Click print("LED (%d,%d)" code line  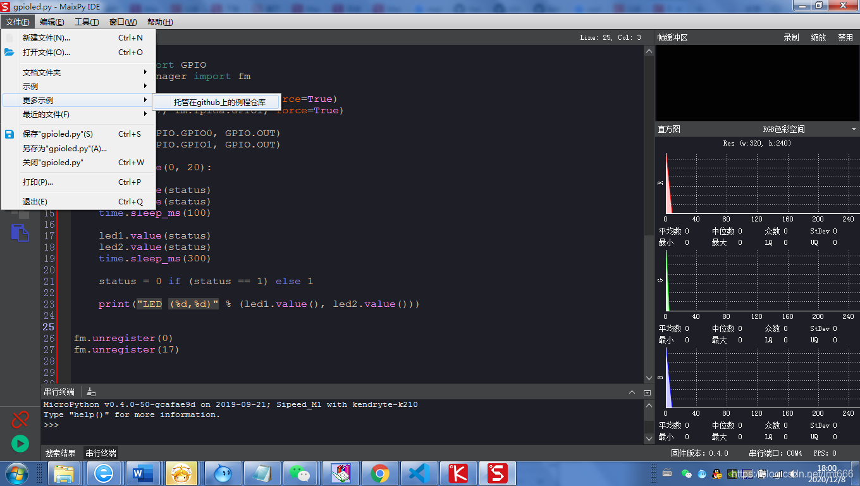tap(259, 304)
